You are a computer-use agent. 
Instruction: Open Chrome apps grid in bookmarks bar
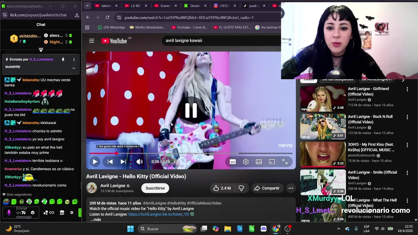click(87, 27)
